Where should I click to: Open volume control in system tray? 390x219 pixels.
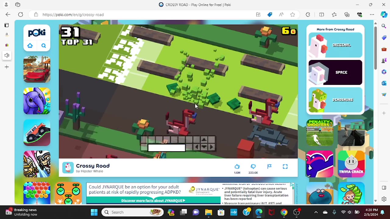point(349,212)
